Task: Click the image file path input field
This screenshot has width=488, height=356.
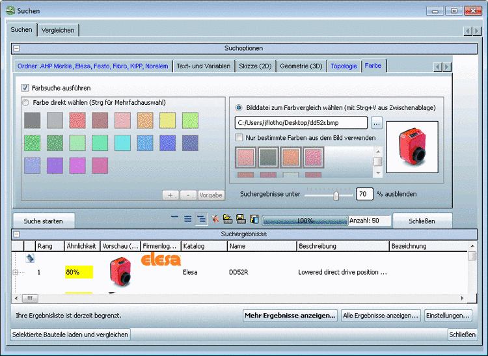Action: (301, 122)
